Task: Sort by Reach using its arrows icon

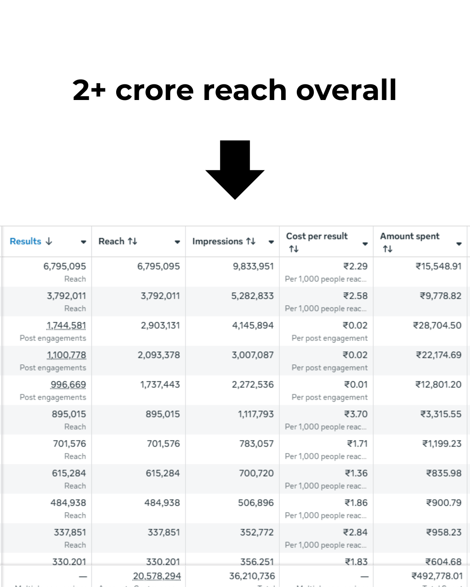Action: click(x=132, y=241)
